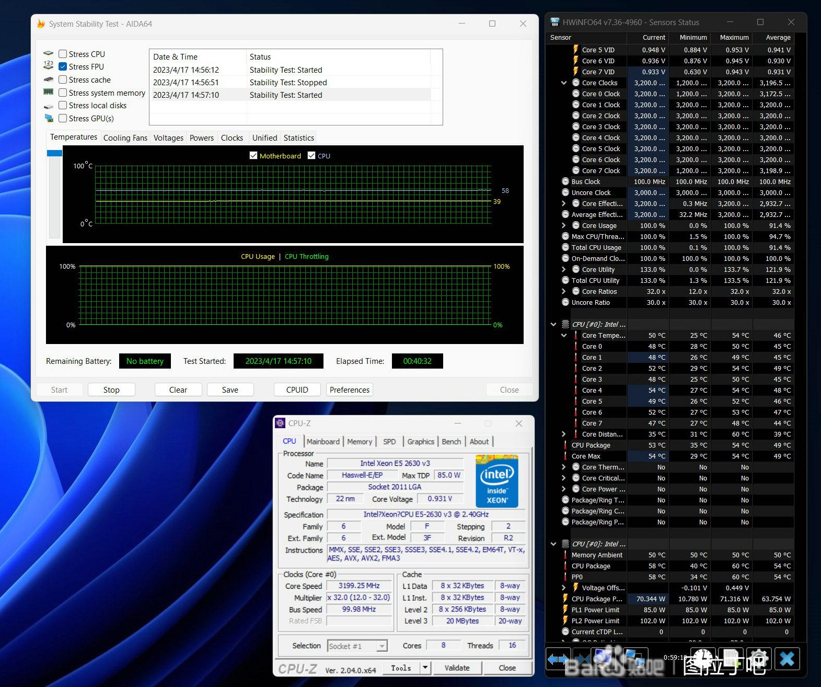Screen dimensions: 821x687
Task: Open the Tools dropdown arrow in CPU-Z
Action: tap(425, 668)
